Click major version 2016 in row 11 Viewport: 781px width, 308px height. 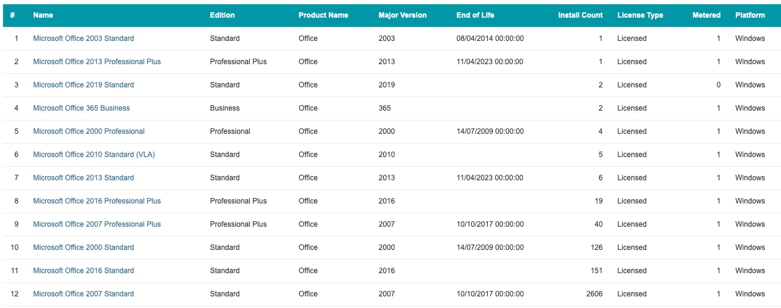(x=387, y=271)
